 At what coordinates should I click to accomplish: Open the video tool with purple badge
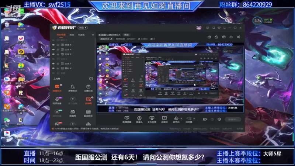coord(57,100)
